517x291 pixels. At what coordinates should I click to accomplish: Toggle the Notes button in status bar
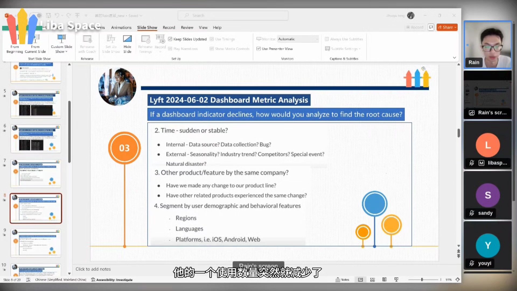342,280
